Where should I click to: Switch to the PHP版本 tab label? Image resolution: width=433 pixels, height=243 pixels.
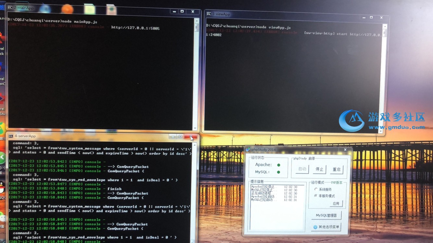(337, 183)
